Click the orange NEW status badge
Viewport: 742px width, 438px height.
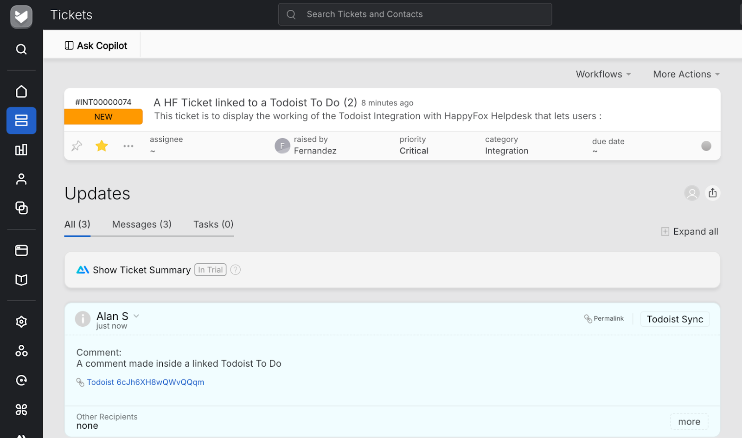pyautogui.click(x=103, y=117)
